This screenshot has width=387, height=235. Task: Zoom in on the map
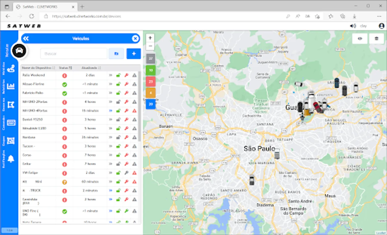click(150, 38)
